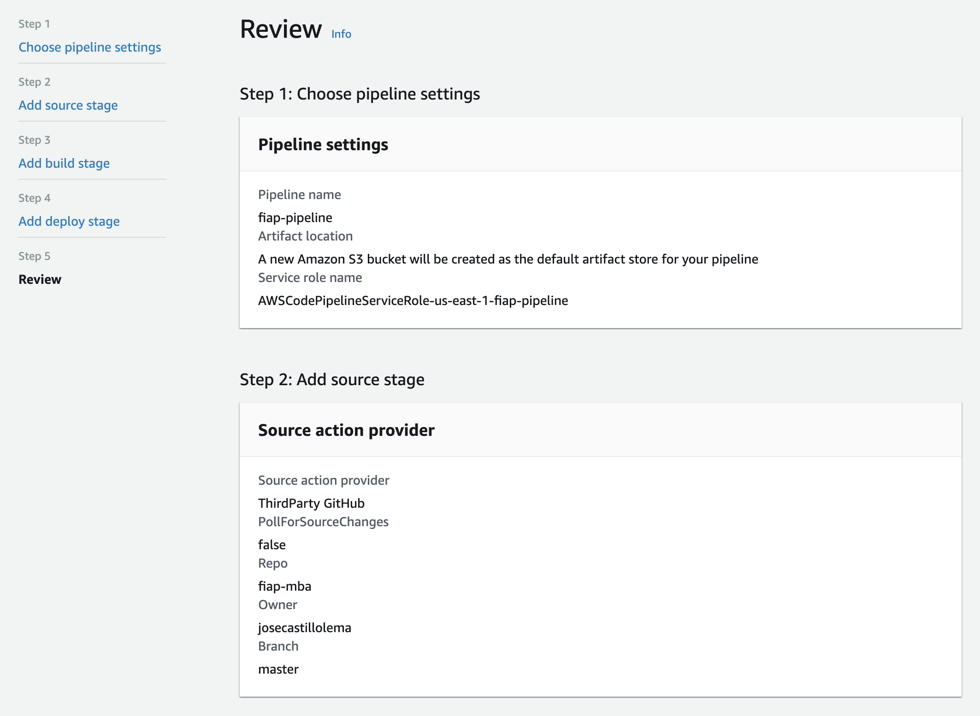Click the fiap-mba repo value

pos(285,586)
